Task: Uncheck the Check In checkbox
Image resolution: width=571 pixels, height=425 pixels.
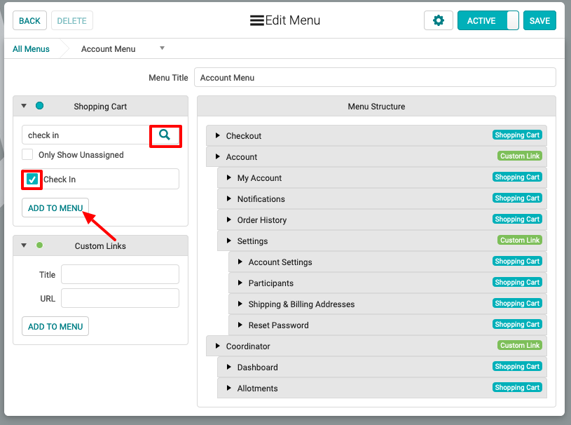Action: pos(32,179)
